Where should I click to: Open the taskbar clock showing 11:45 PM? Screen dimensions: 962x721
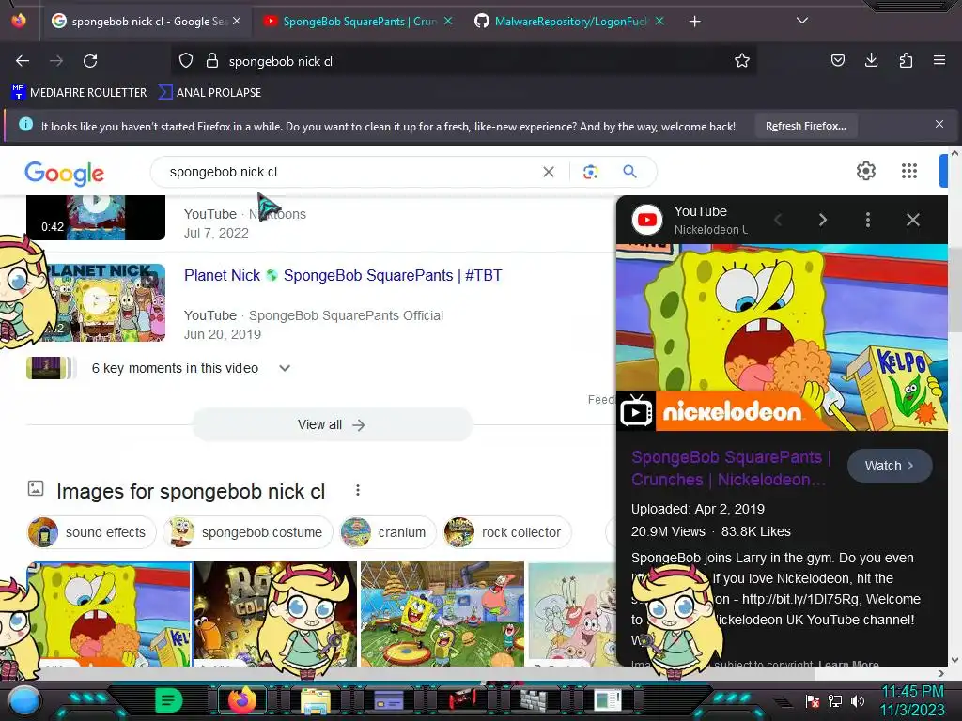click(913, 700)
